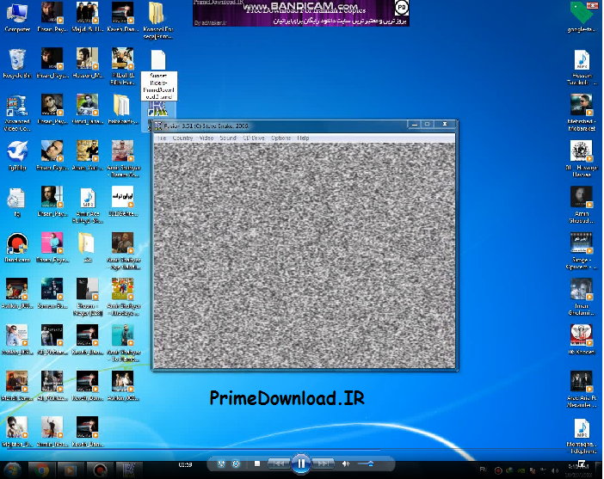Open the Advanced Video Co... desktop icon

[x=17, y=114]
